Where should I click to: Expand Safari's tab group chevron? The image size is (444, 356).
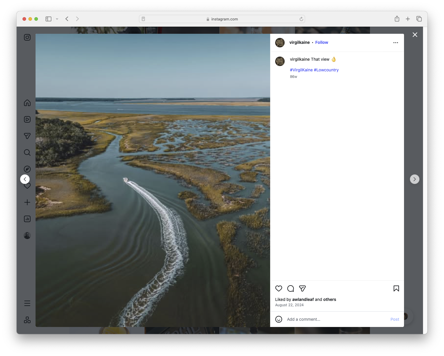coord(57,19)
